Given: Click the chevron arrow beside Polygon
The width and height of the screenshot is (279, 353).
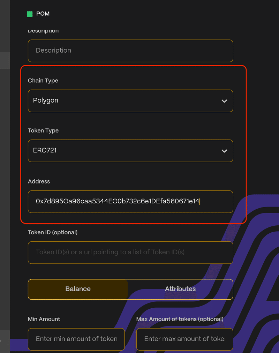Looking at the screenshot, I should [224, 101].
